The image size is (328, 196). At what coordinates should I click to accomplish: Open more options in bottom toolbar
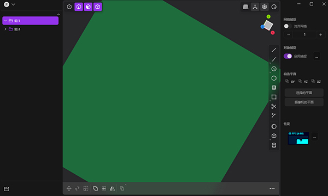pyautogui.click(x=272, y=188)
